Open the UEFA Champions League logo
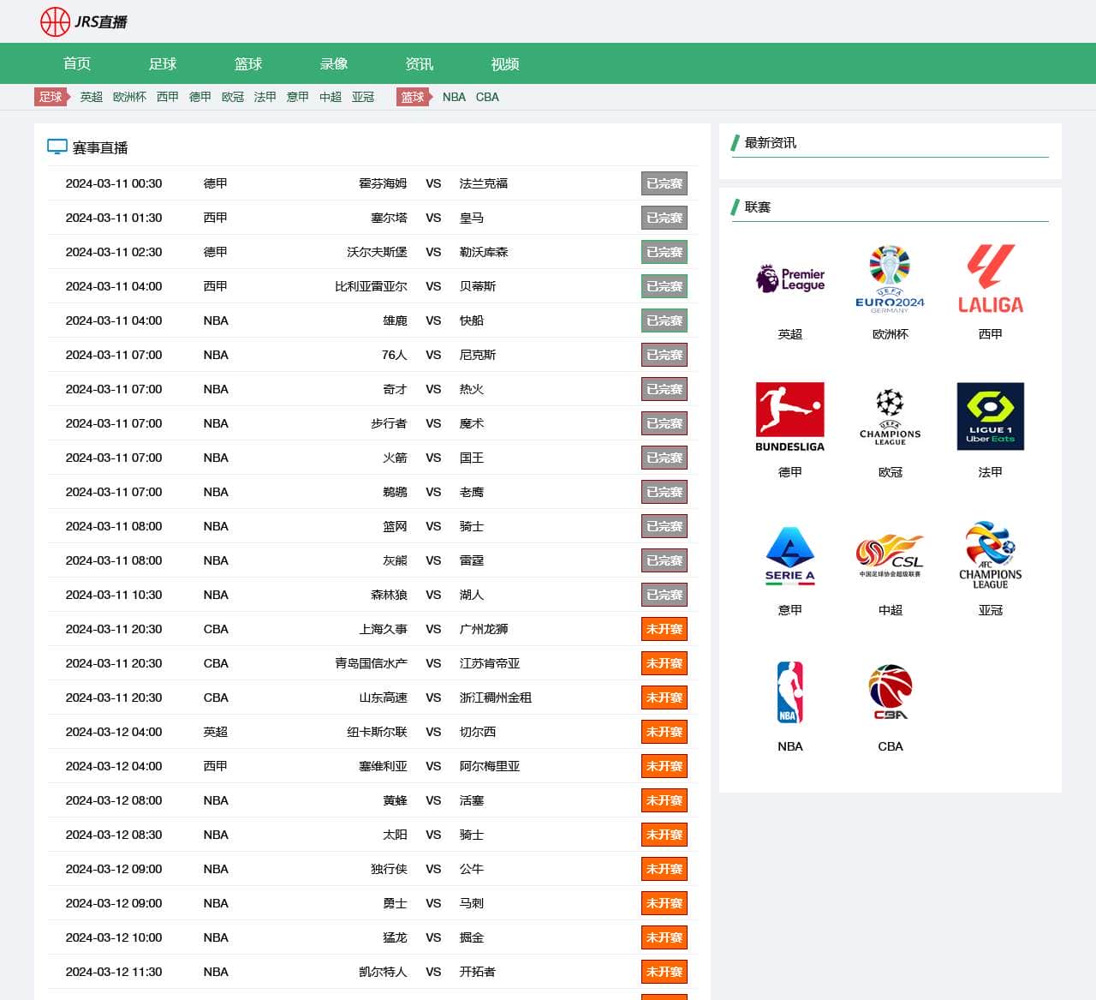1096x1000 pixels. 890,417
